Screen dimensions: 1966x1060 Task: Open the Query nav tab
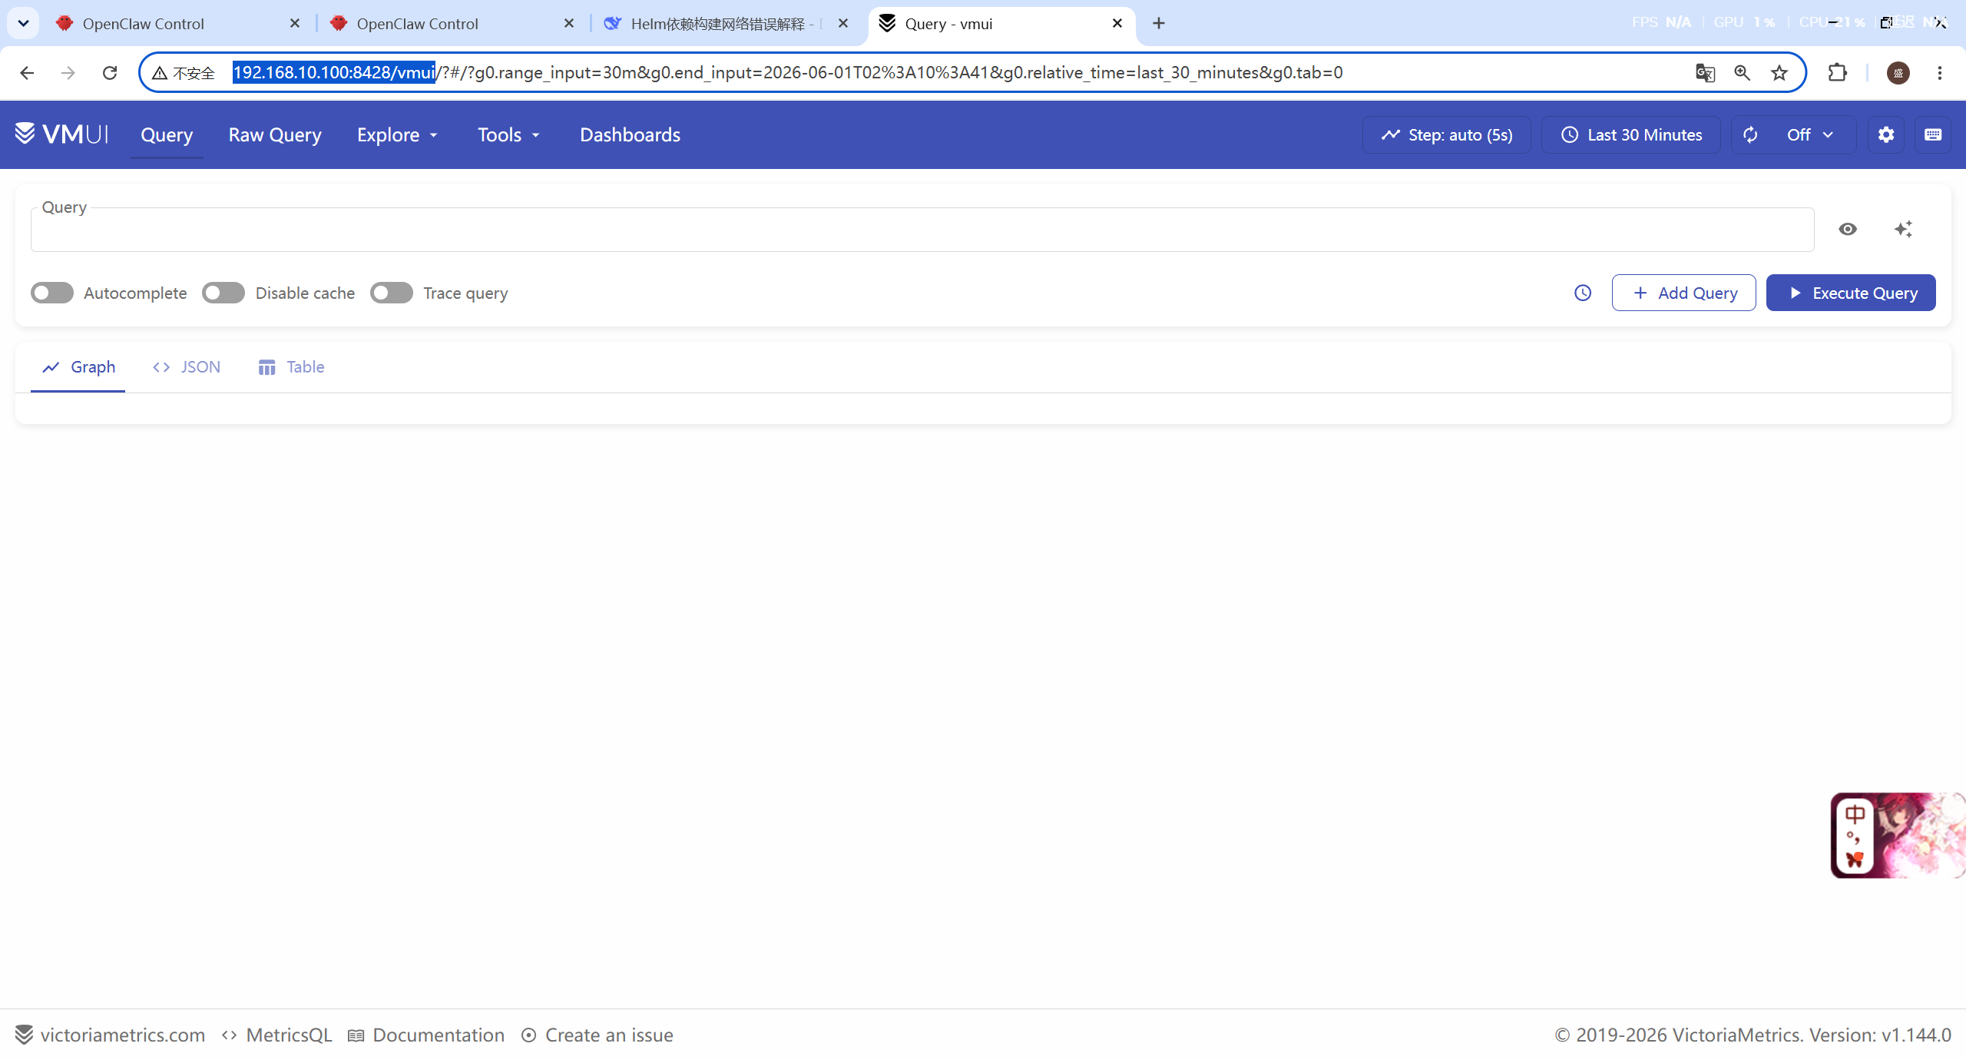point(167,134)
